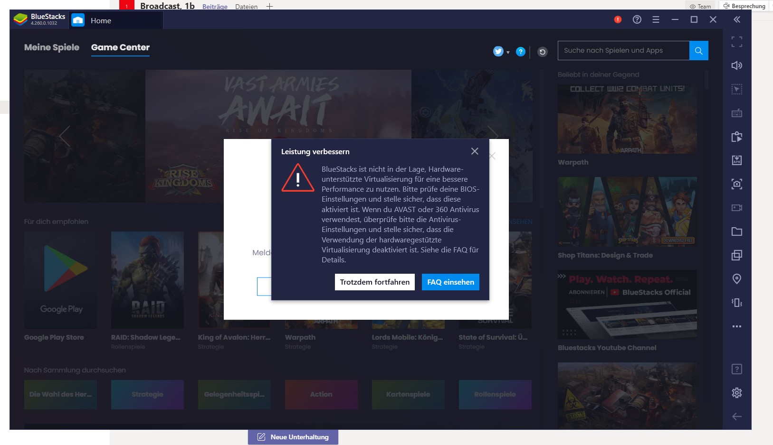The height and width of the screenshot is (445, 773).
Task: Click the shake device icon
Action: pos(736,303)
